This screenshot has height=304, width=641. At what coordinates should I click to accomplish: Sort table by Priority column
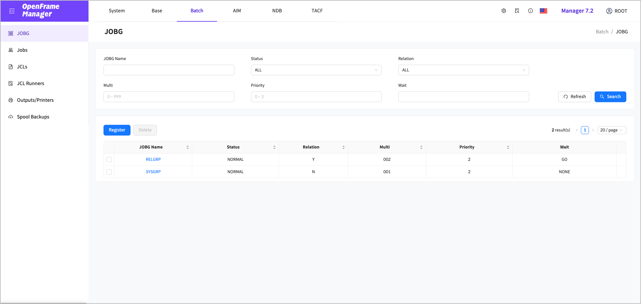click(508, 147)
